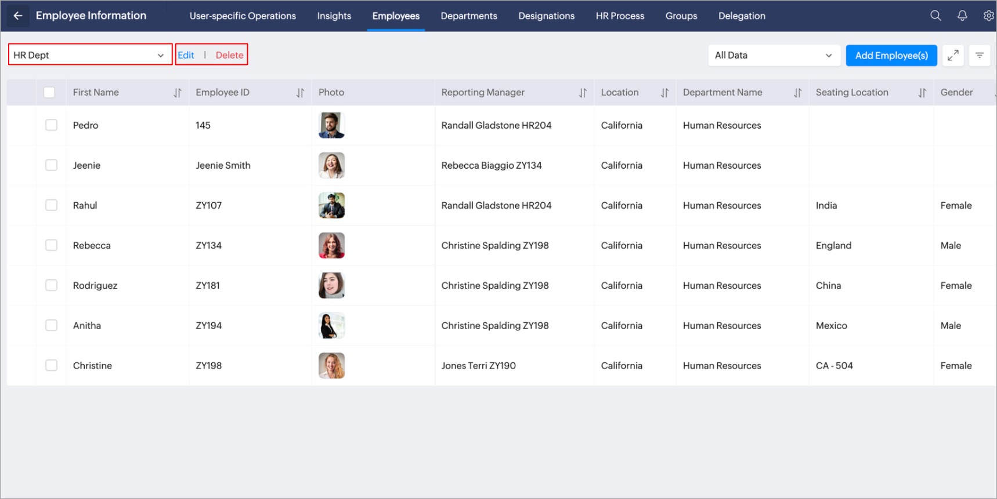Tick the select-all checkbox in header

tap(49, 92)
